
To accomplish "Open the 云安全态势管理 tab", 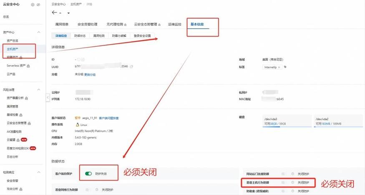I will 146,25.
